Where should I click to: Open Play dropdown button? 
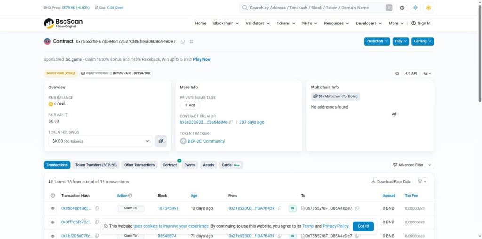(401, 41)
